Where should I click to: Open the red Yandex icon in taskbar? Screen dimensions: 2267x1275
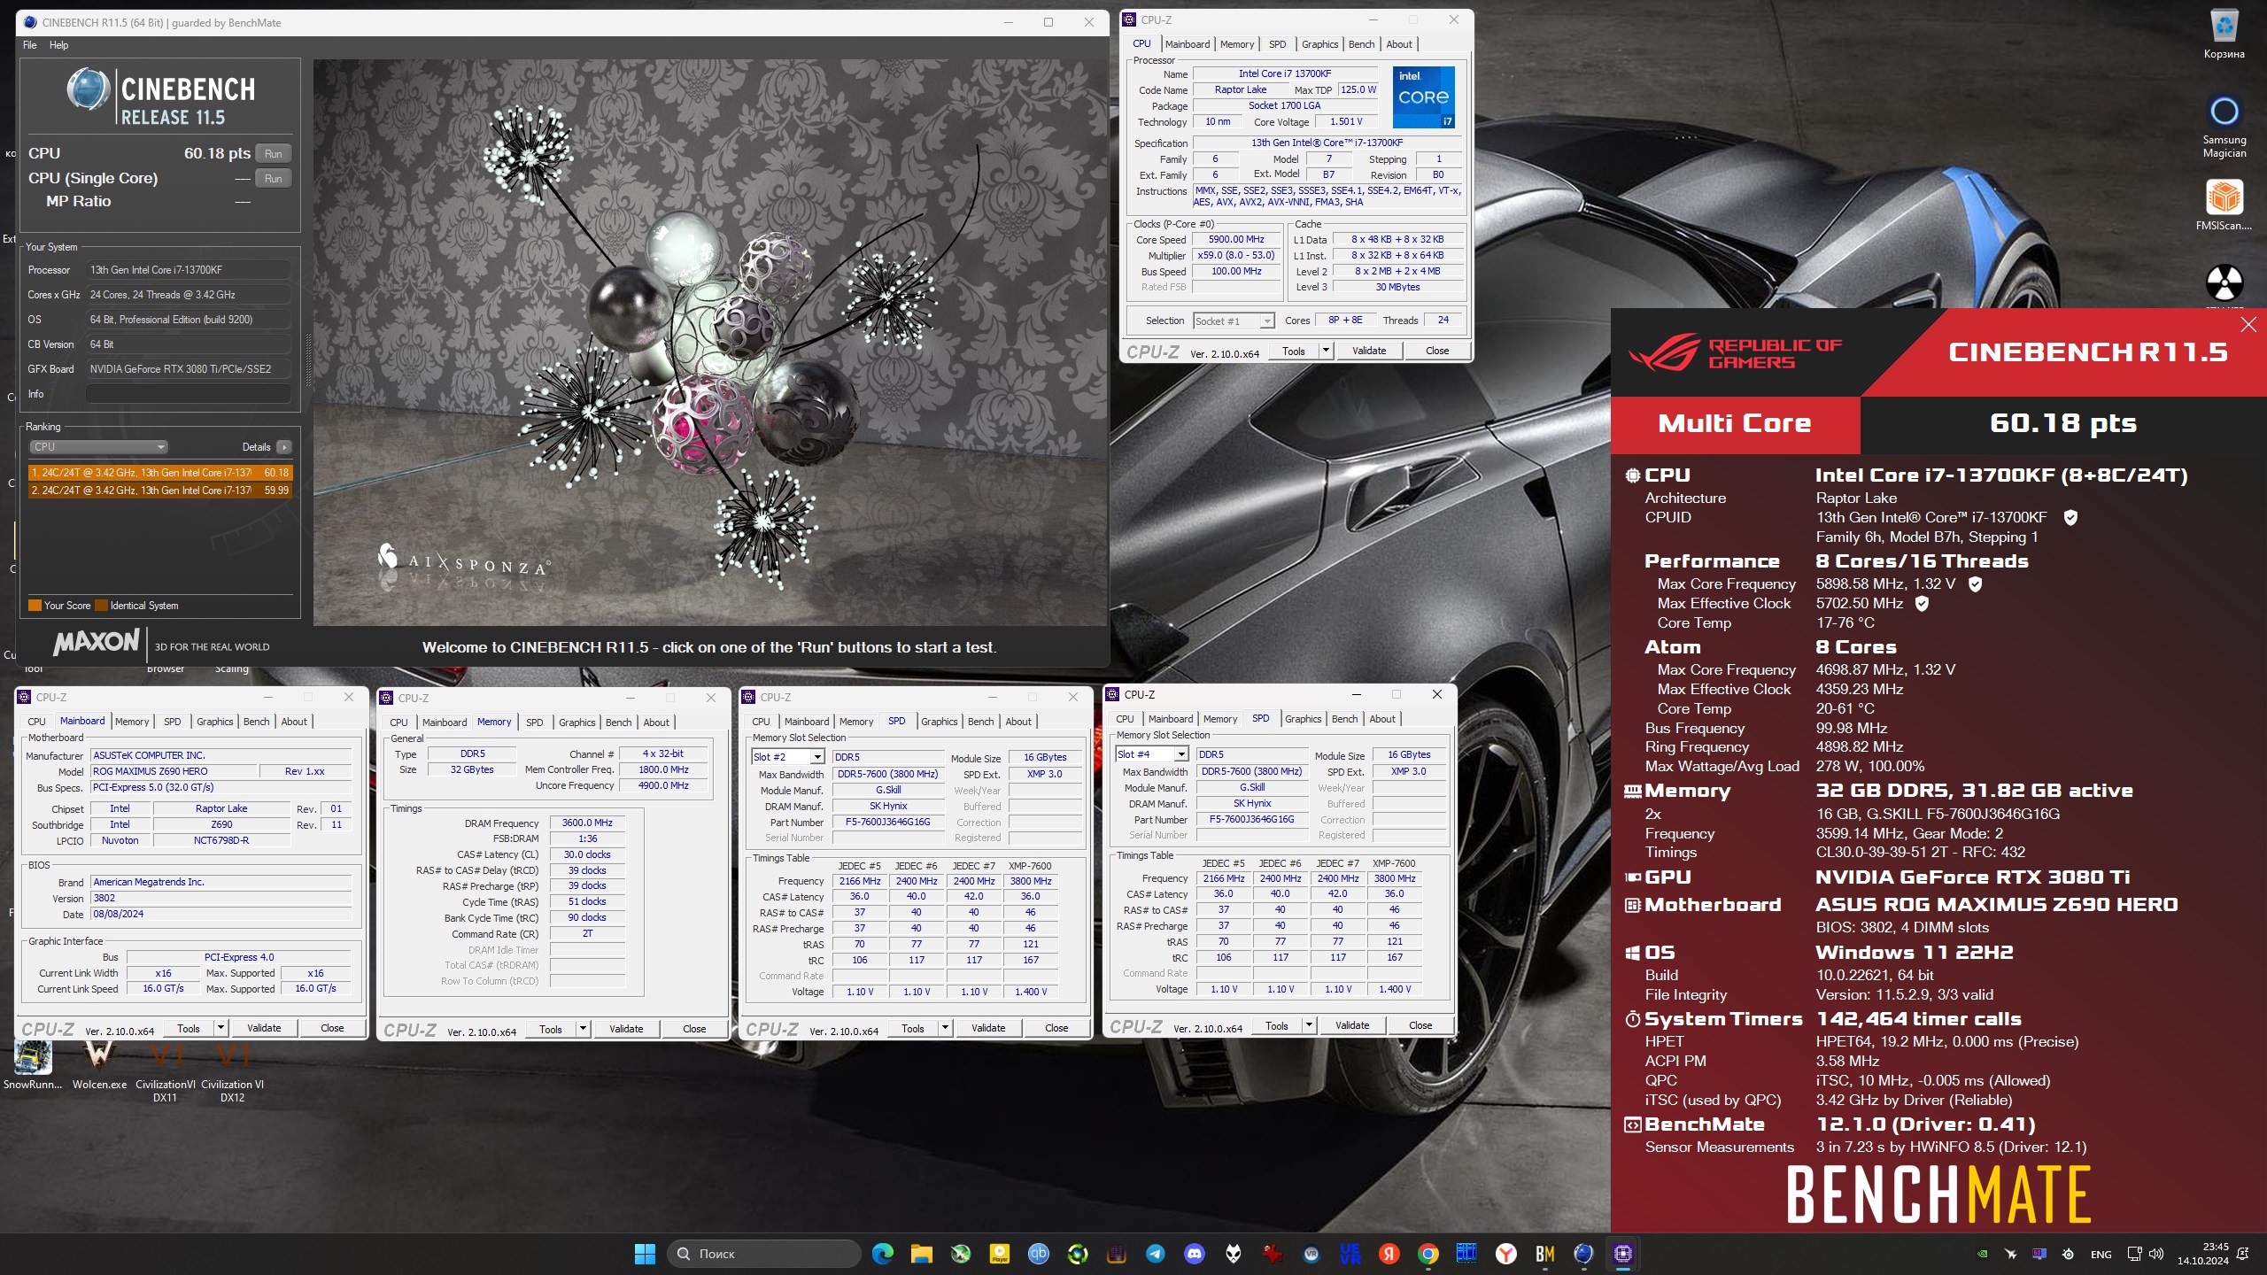1389,1254
